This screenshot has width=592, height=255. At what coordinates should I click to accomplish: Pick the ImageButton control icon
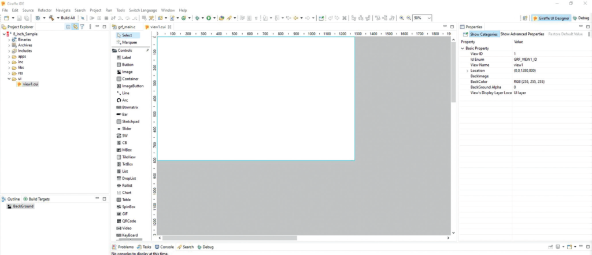point(119,86)
